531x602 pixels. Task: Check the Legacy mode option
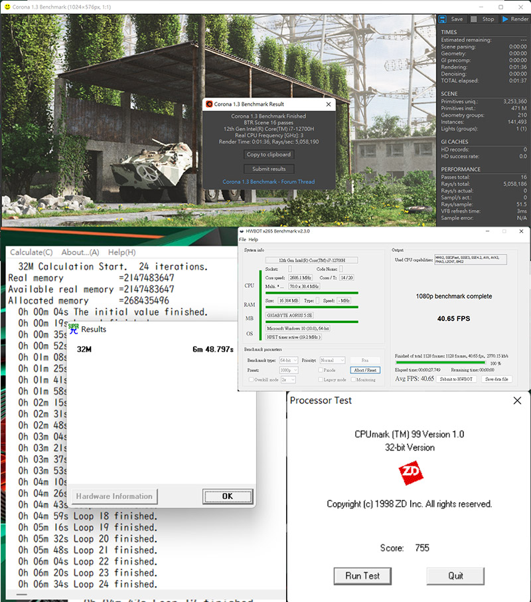point(321,379)
